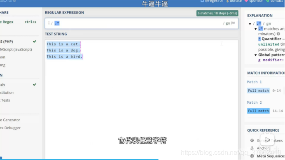Click the Match 1 heading
285x160 pixels.
pyautogui.click(x=254, y=82)
